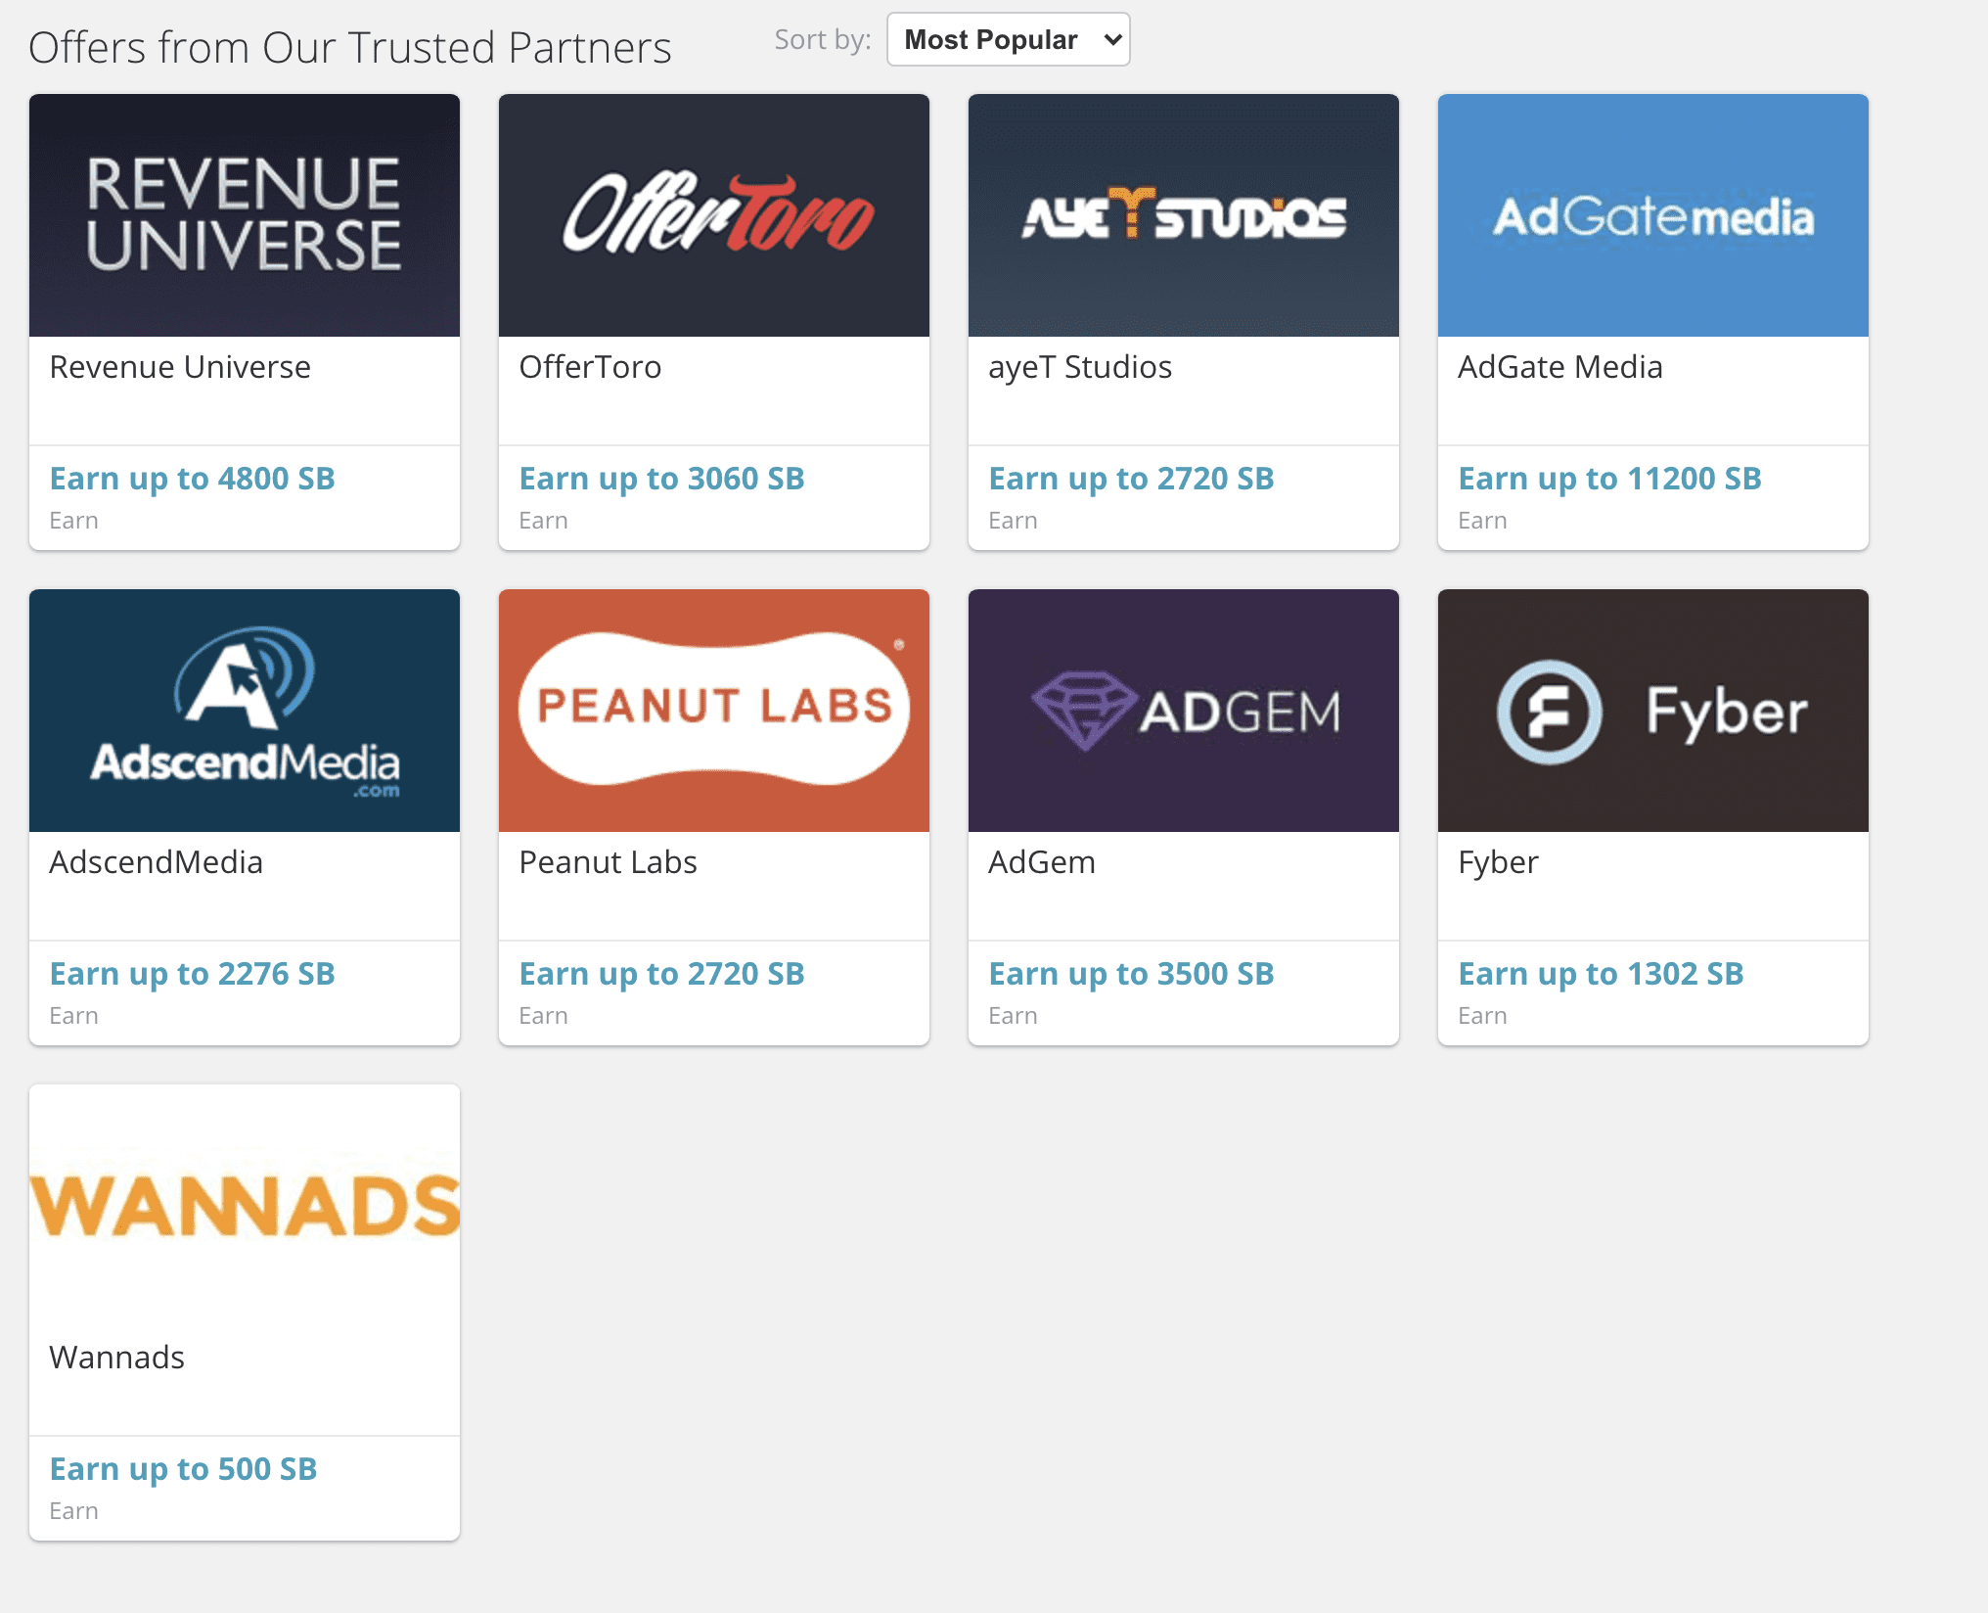Click 'Earn up to 4800 SB'

[193, 480]
